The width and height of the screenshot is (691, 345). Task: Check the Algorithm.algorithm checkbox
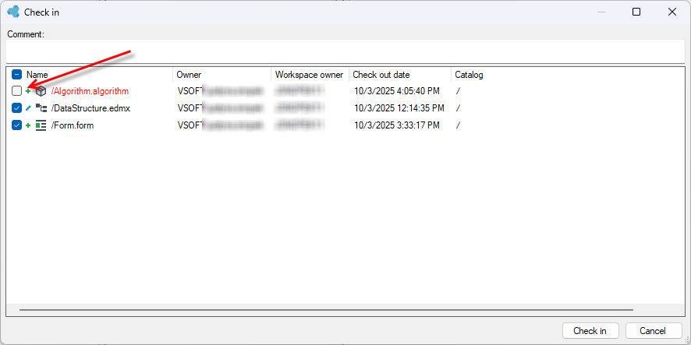pyautogui.click(x=16, y=91)
